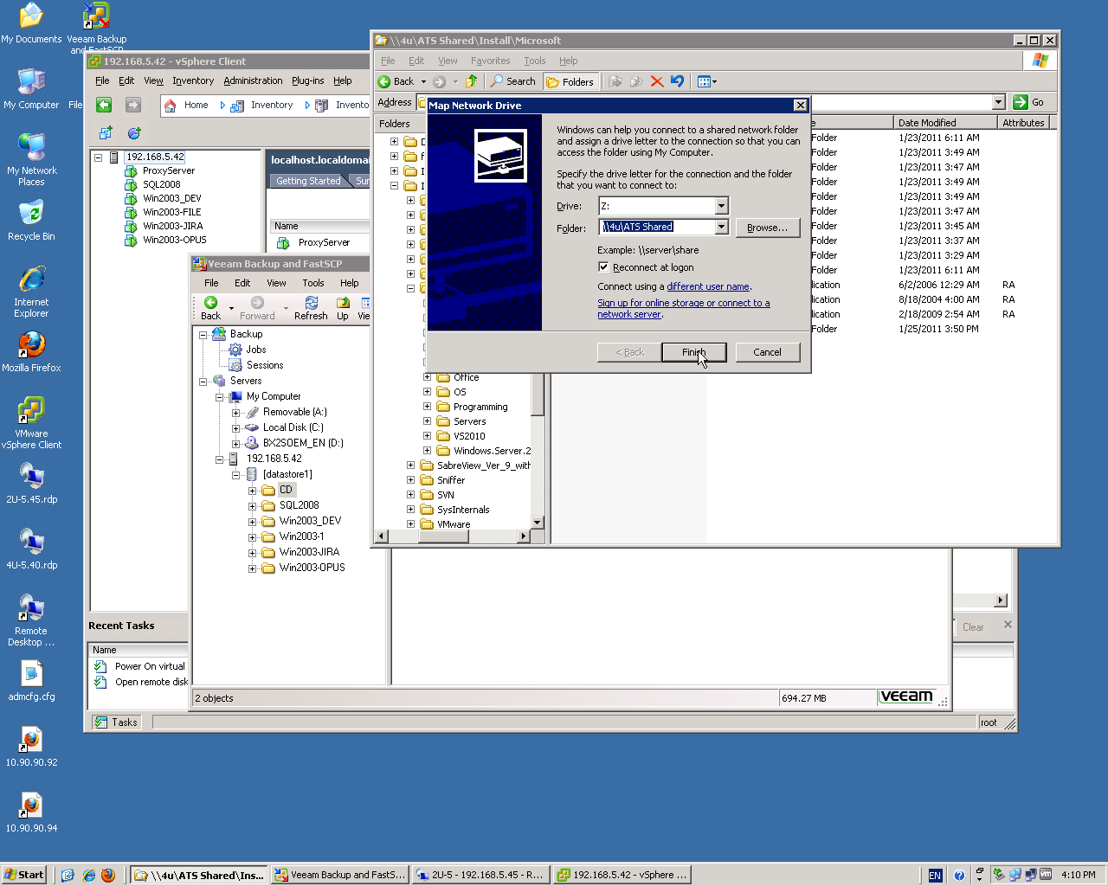
Task: Open the Tools menu in Veeam window
Action: [313, 283]
